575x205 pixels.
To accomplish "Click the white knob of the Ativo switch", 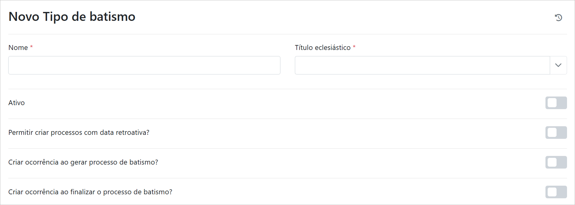I will [552, 103].
